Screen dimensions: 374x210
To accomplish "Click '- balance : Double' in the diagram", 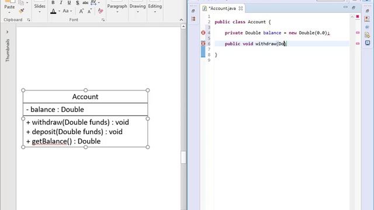I will tap(55, 110).
